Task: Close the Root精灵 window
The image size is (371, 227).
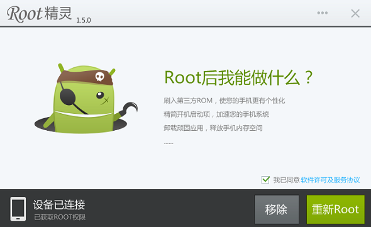Action: [x=355, y=13]
